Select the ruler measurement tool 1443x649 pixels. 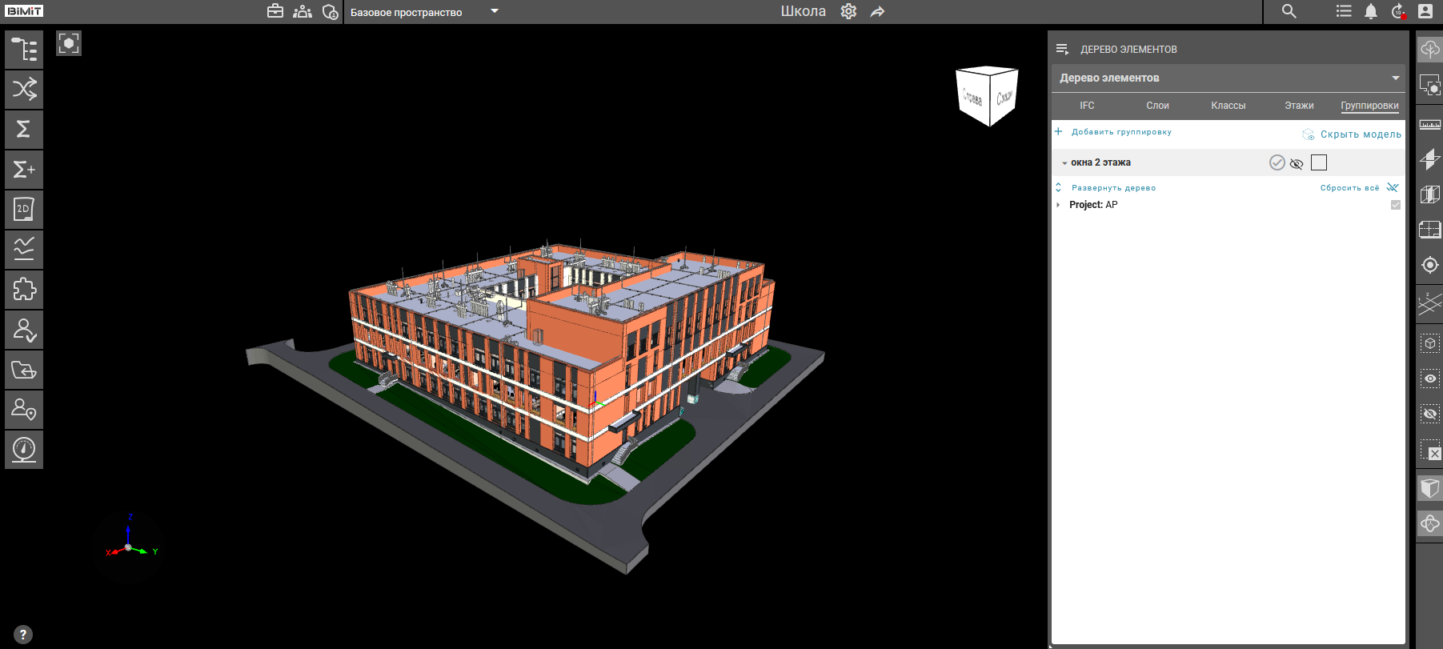(x=1429, y=124)
